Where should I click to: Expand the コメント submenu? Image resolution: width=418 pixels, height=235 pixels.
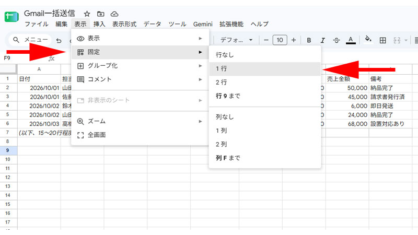pyautogui.click(x=140, y=79)
